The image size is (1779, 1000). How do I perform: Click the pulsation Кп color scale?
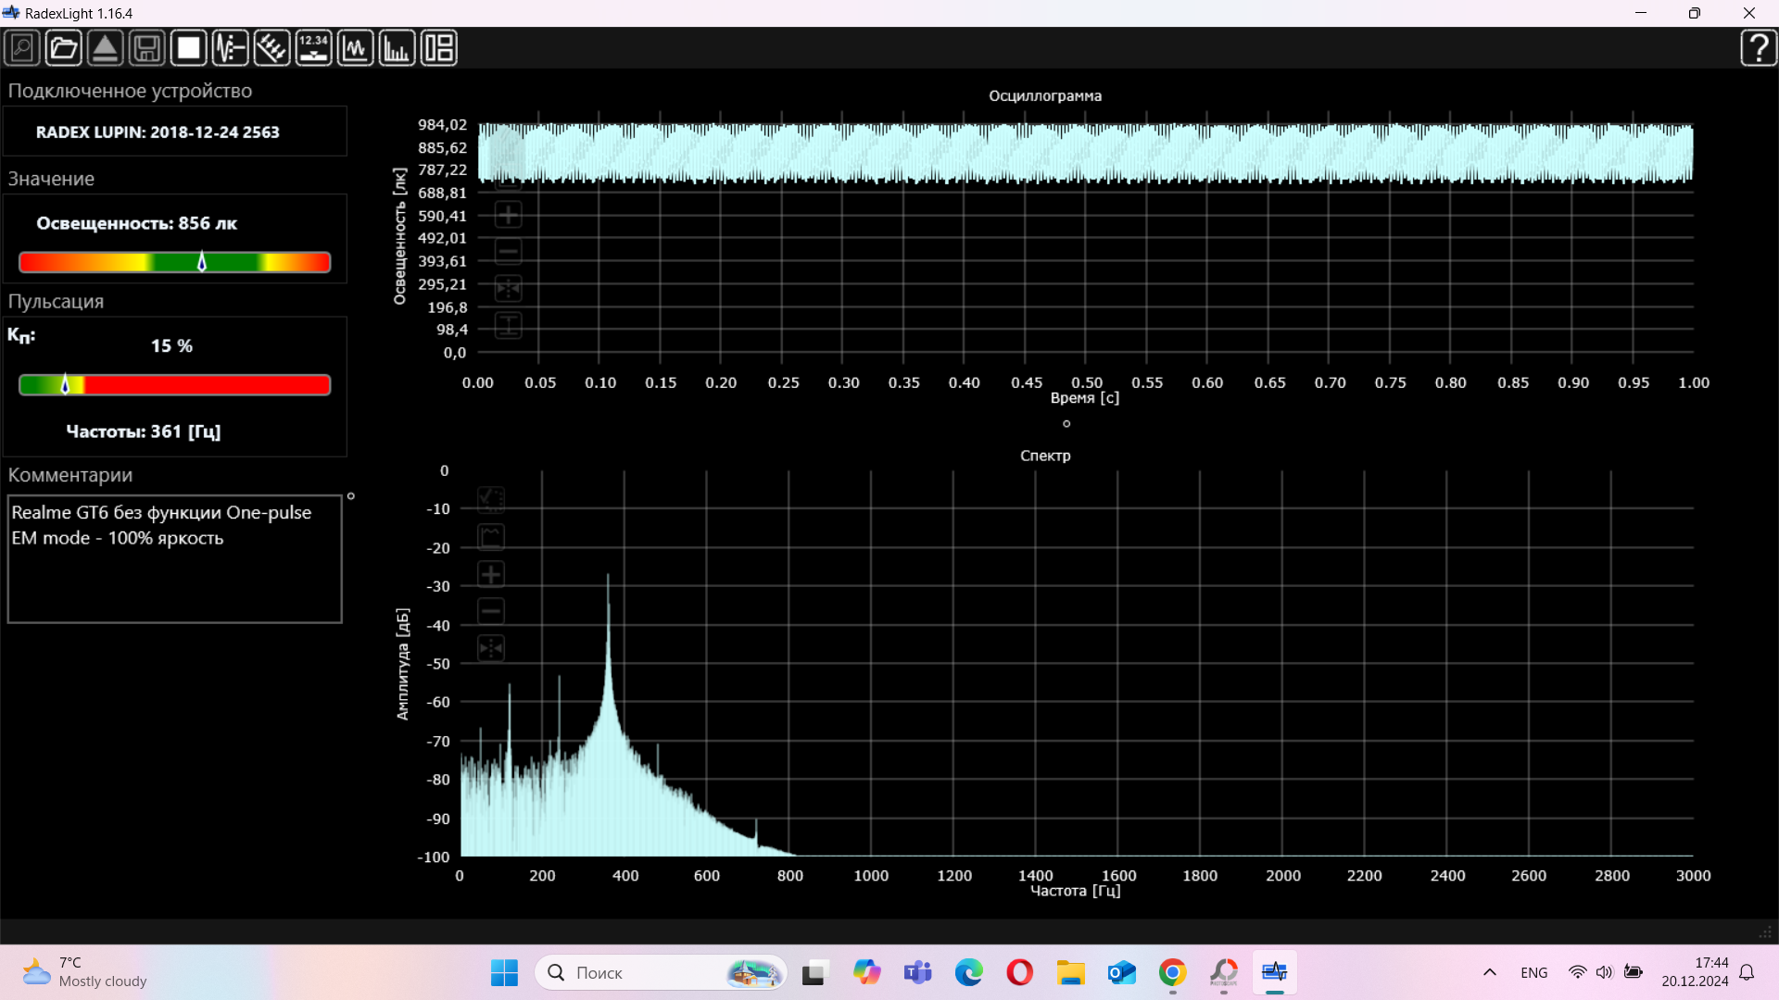pyautogui.click(x=174, y=385)
